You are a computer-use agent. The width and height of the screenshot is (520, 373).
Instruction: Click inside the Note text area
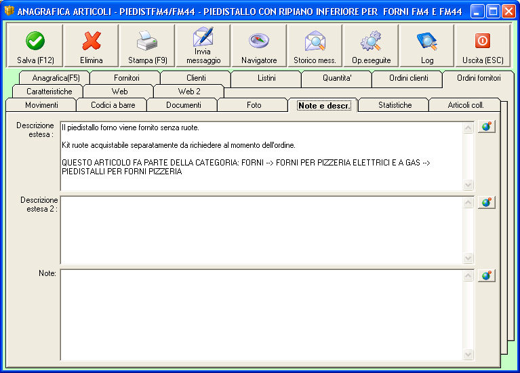pyautogui.click(x=262, y=315)
